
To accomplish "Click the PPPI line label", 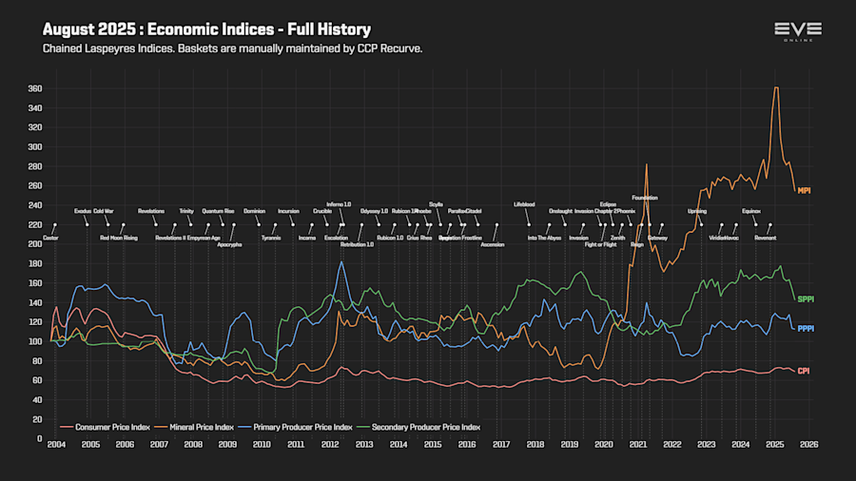I will point(806,329).
